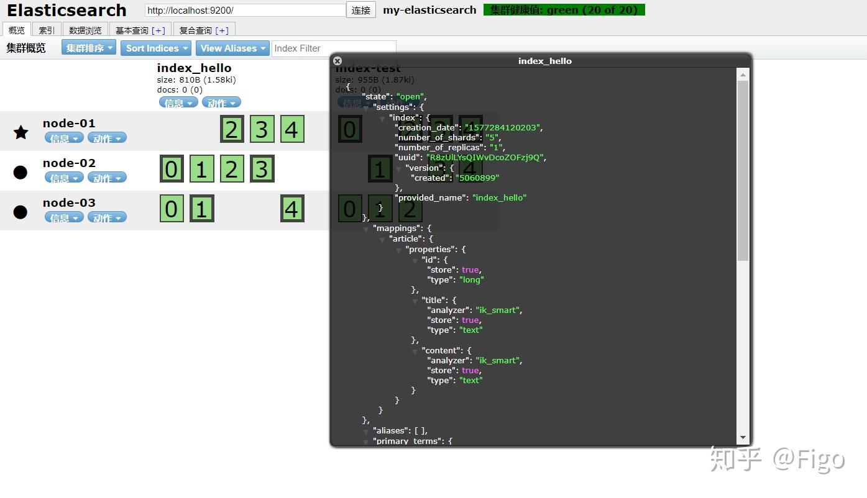Click the circle icon beside node-02

click(21, 172)
